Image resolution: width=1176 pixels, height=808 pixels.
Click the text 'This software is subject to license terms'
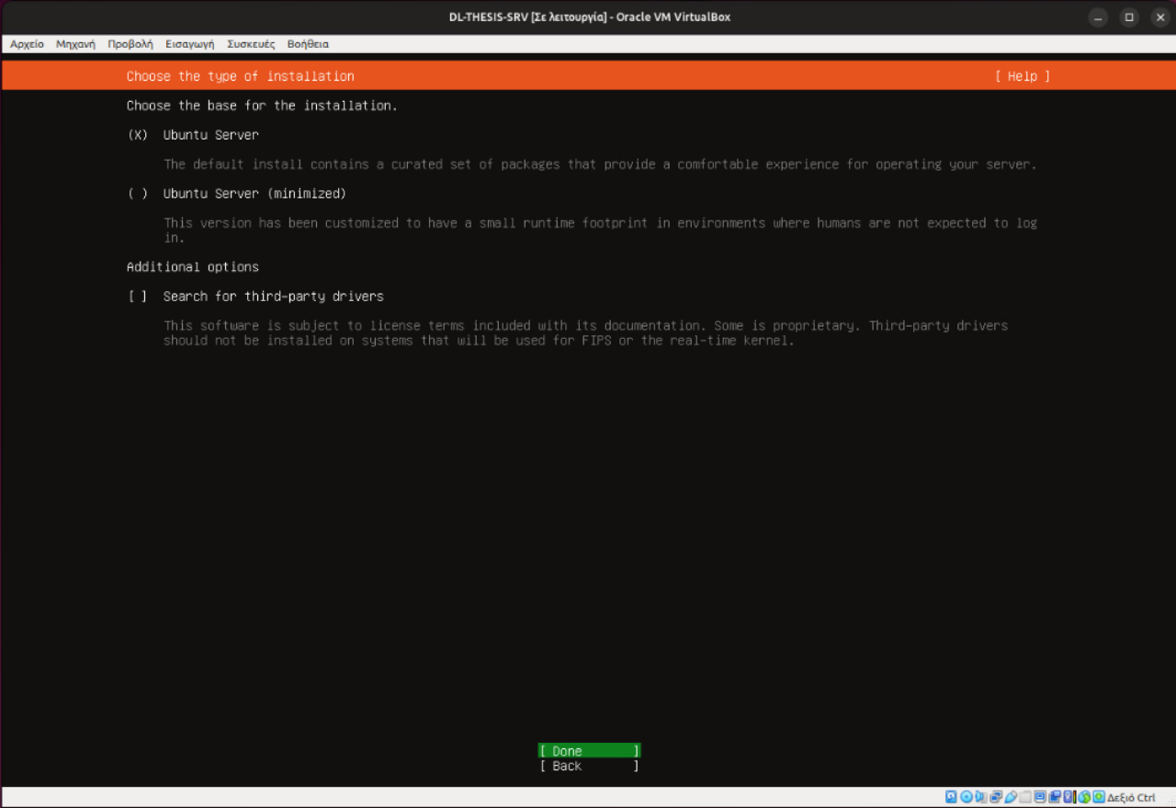585,332
